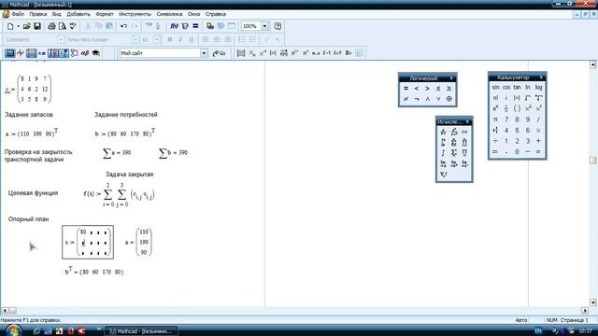Insert the XOR symbol in Logical palette
598x336 pixels.
coord(448,99)
